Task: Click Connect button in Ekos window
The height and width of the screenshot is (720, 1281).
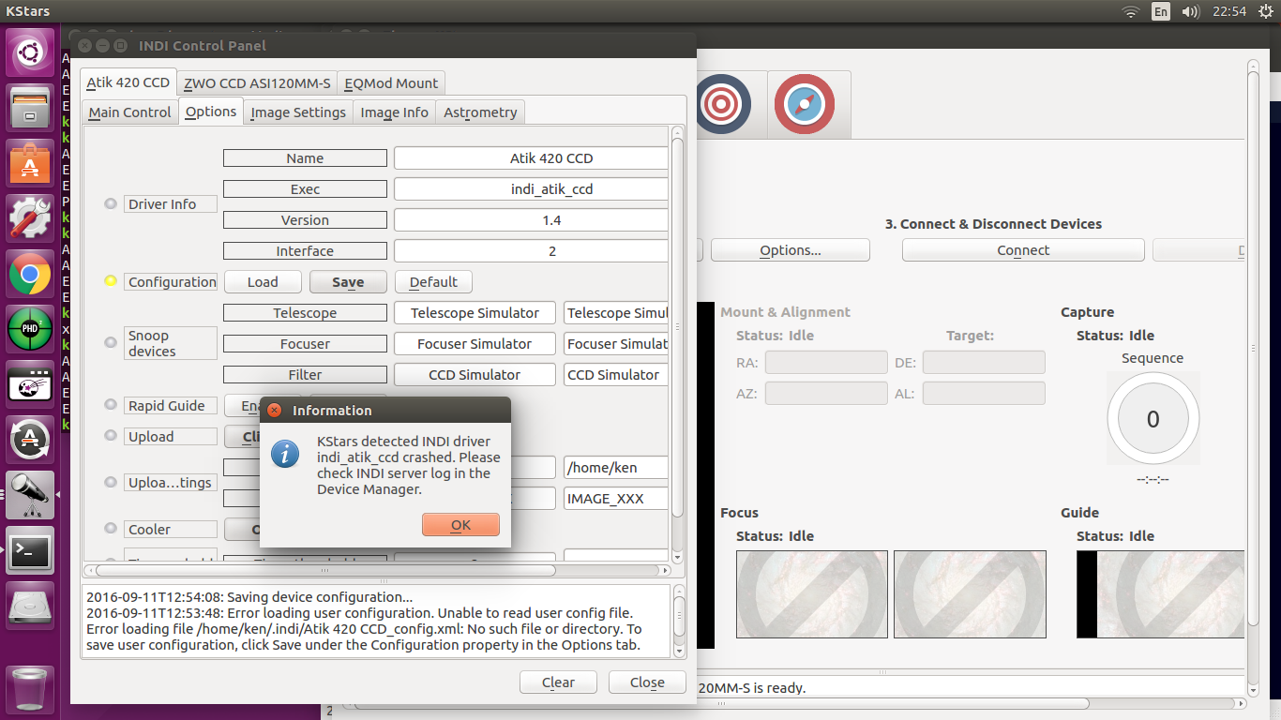Action: click(1023, 250)
